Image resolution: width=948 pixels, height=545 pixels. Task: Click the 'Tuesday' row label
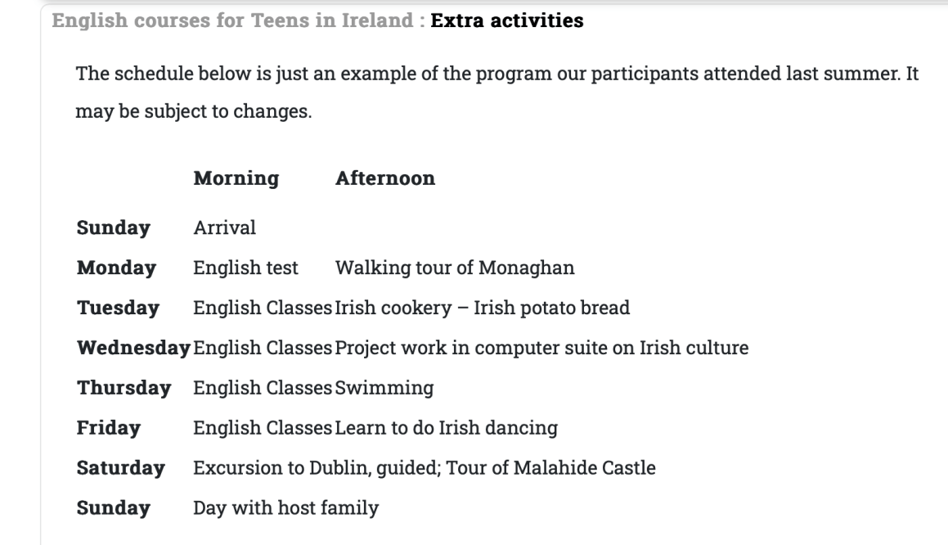(117, 309)
